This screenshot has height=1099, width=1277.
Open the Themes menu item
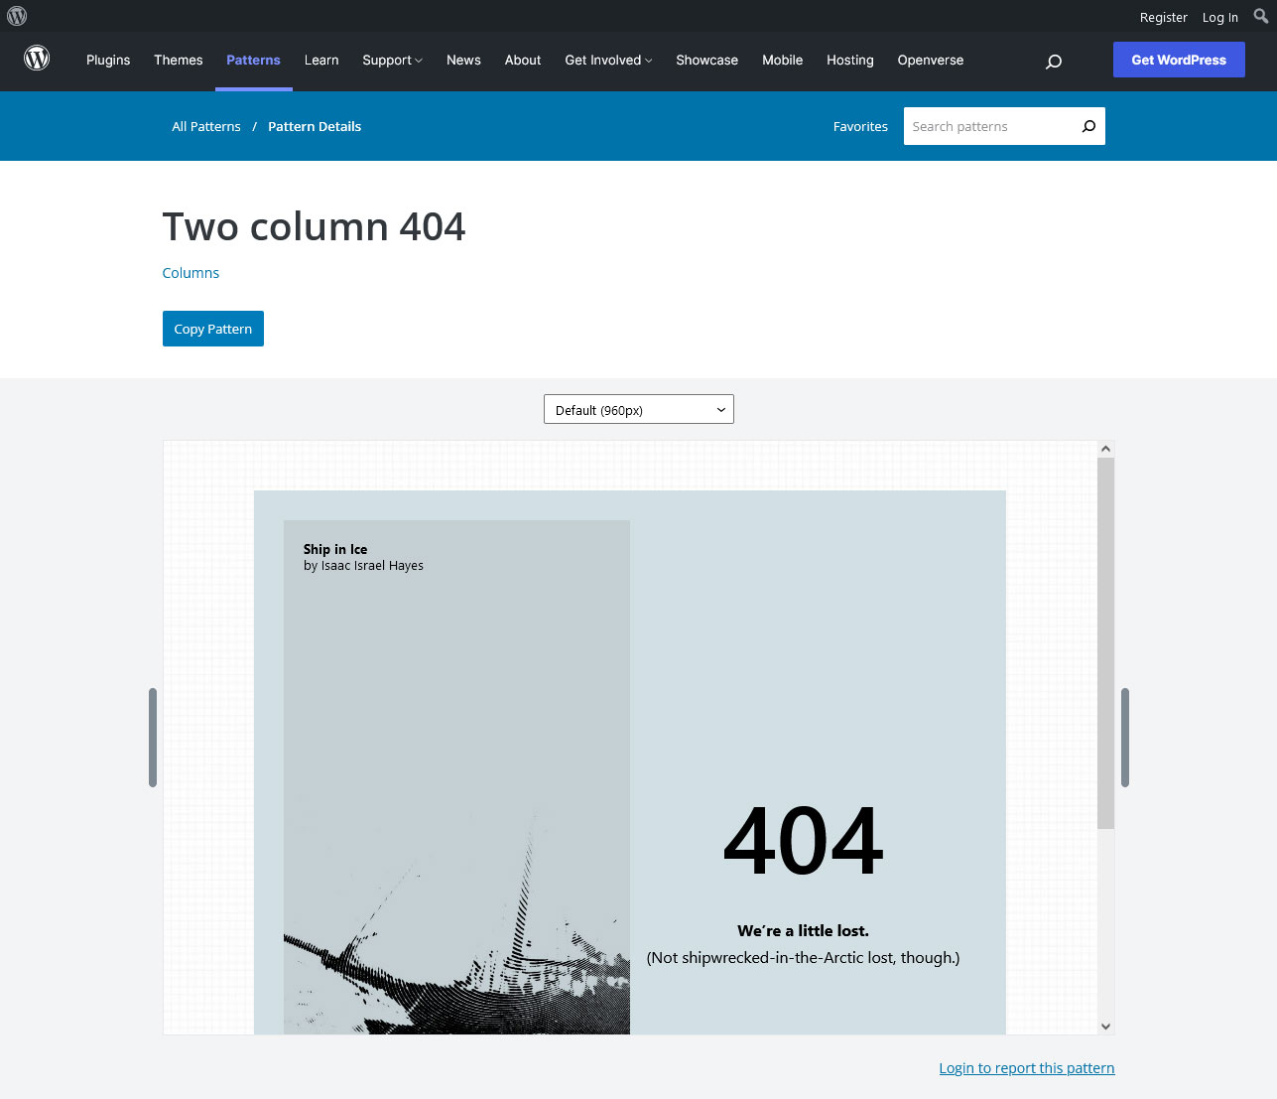tap(179, 60)
